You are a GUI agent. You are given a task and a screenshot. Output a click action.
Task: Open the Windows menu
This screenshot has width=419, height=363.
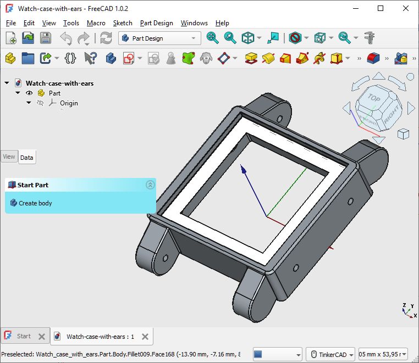(x=194, y=23)
